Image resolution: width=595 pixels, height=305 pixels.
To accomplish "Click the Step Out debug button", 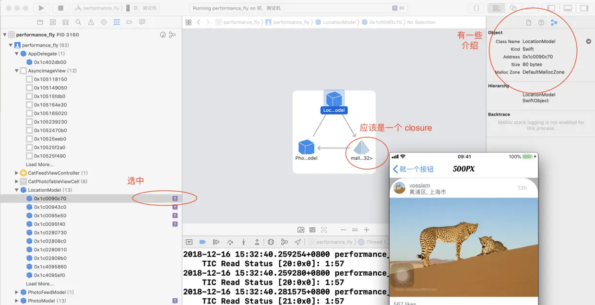I will (x=257, y=242).
